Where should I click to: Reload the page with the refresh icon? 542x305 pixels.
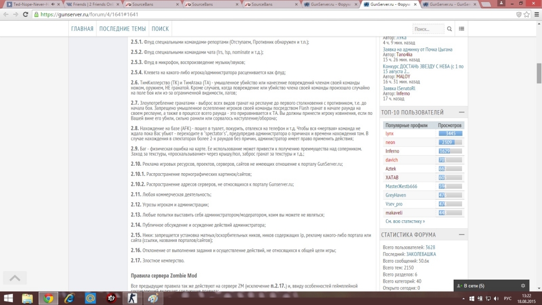[25, 14]
